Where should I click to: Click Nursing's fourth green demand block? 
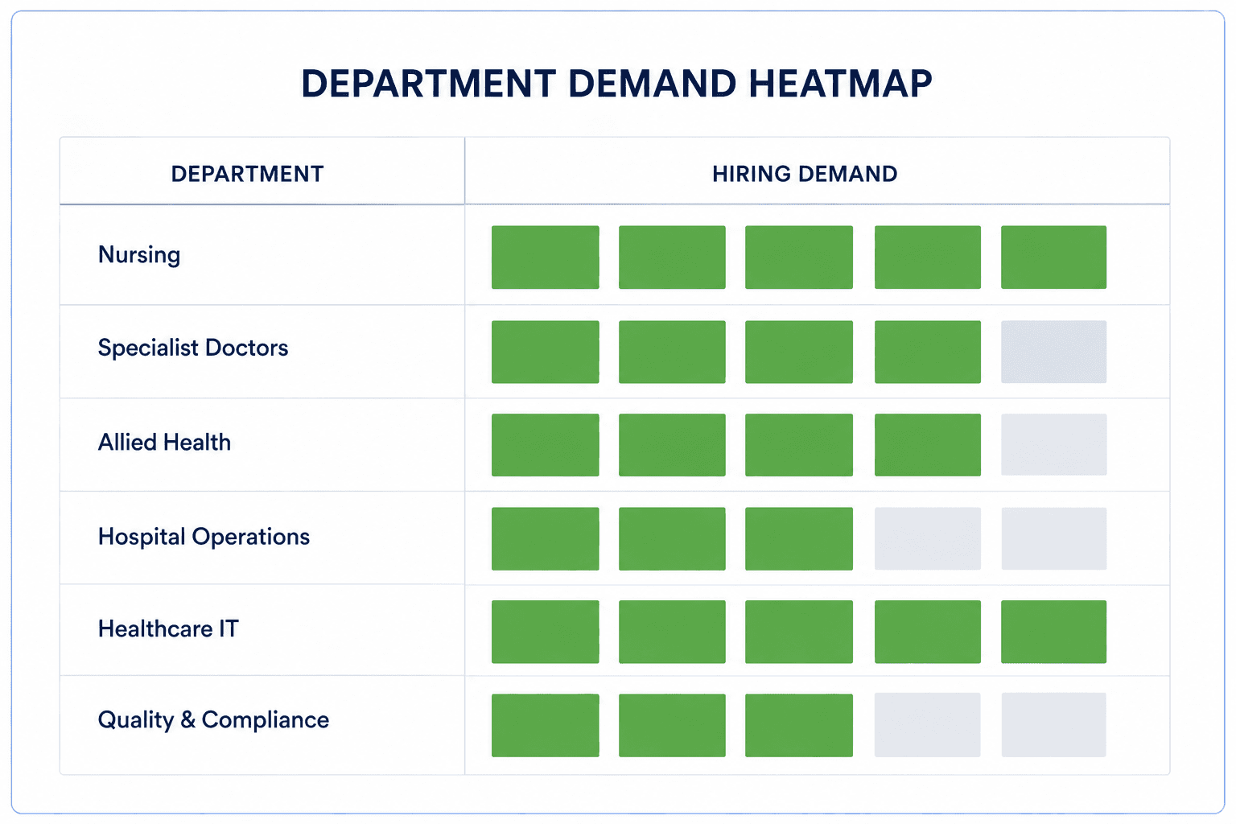(928, 257)
